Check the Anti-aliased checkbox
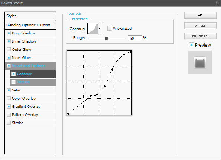 coord(109,28)
